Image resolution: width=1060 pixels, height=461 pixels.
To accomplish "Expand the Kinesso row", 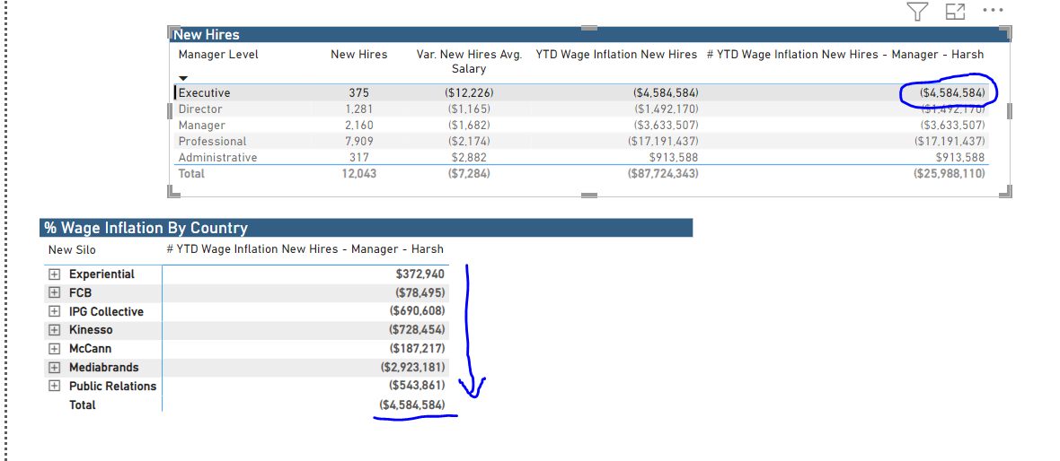I will (x=55, y=330).
